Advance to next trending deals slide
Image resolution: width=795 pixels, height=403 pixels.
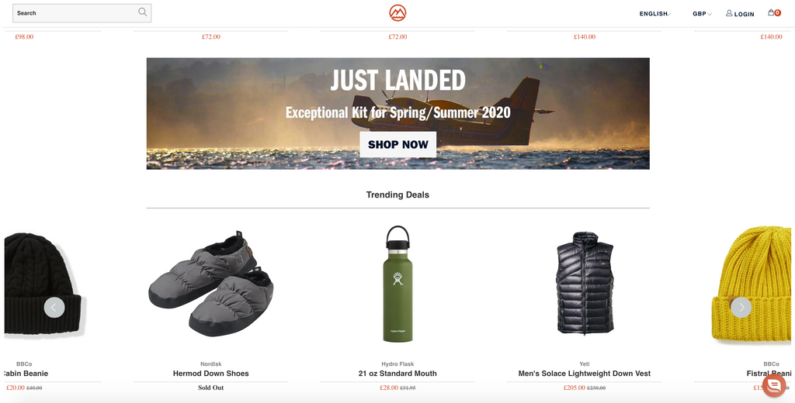741,308
